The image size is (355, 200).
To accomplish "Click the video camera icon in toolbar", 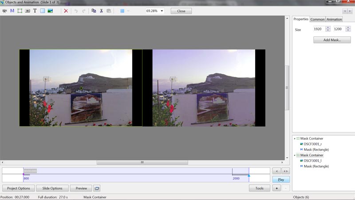I will click(x=4, y=11).
